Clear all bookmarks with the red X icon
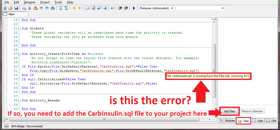 coord(93,8)
